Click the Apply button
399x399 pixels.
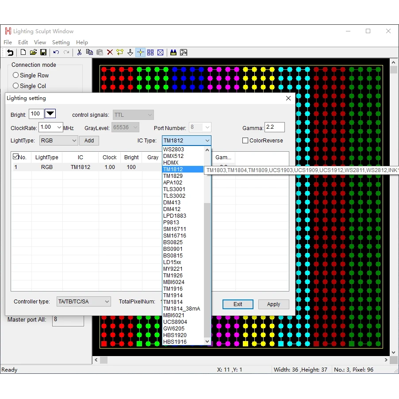click(x=273, y=304)
